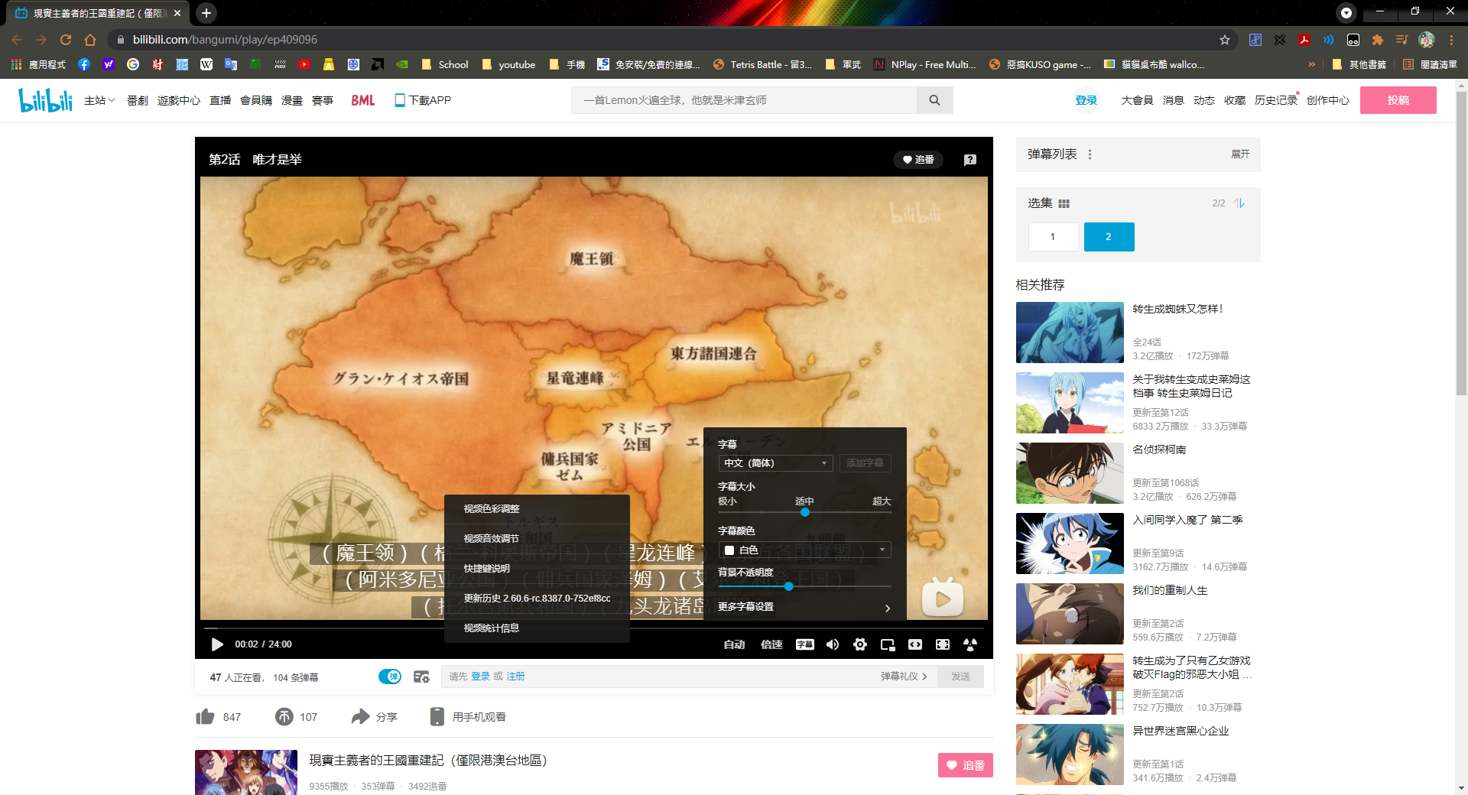Click the bilibili logo to go home
Screen dimensions: 1468x795
[x=44, y=99]
